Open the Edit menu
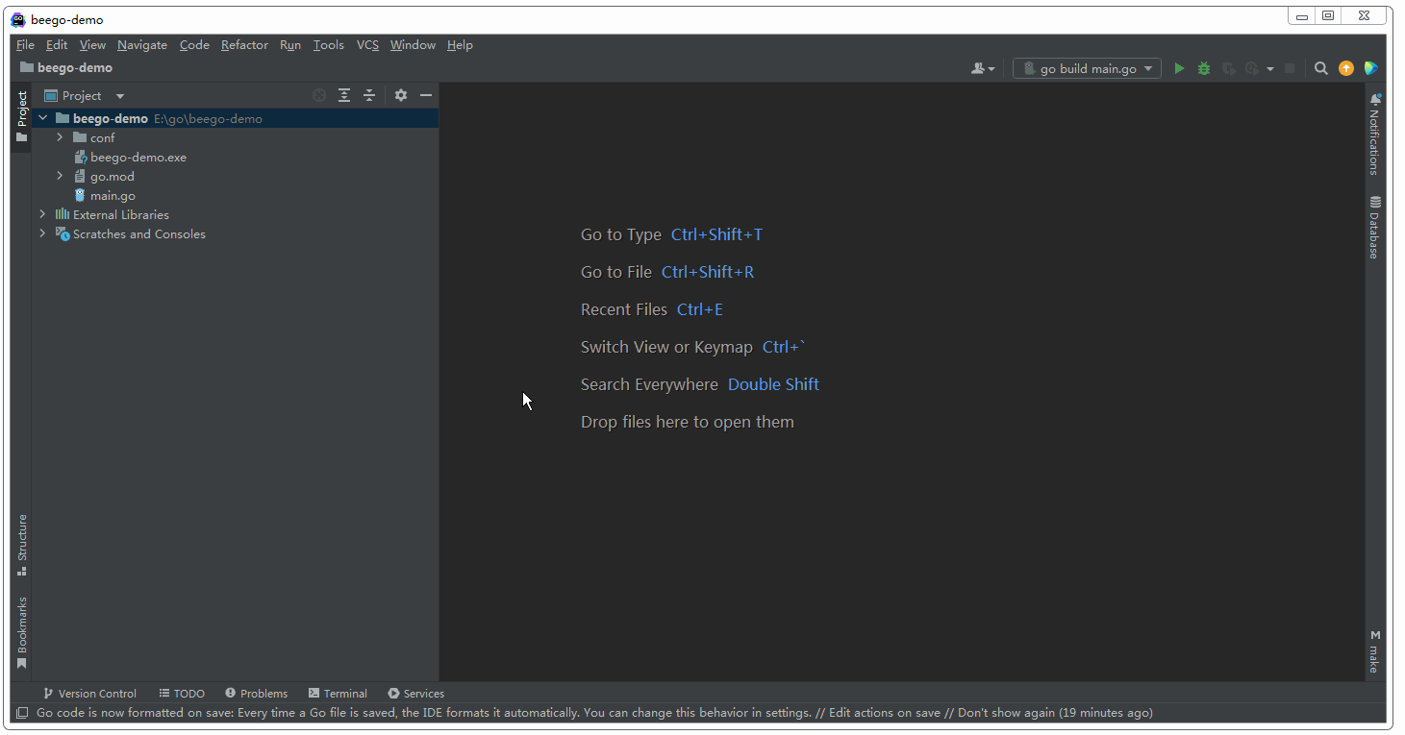 pos(57,45)
